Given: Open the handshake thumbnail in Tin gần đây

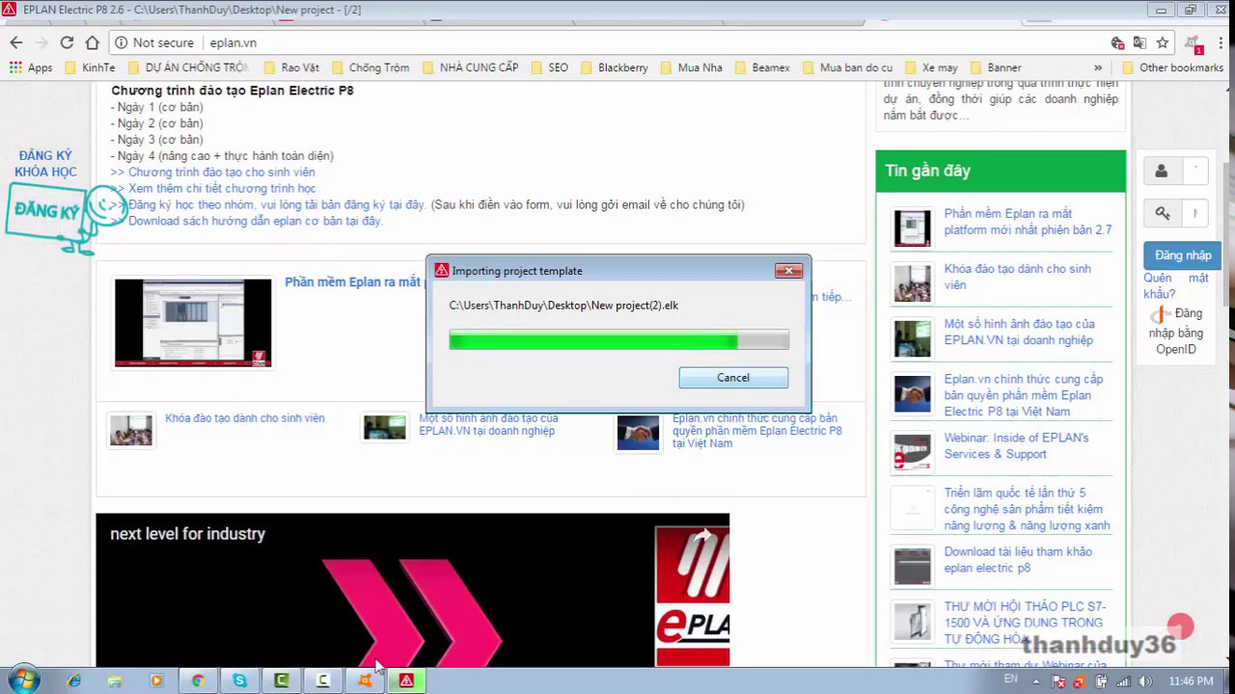Looking at the screenshot, I should [912, 395].
